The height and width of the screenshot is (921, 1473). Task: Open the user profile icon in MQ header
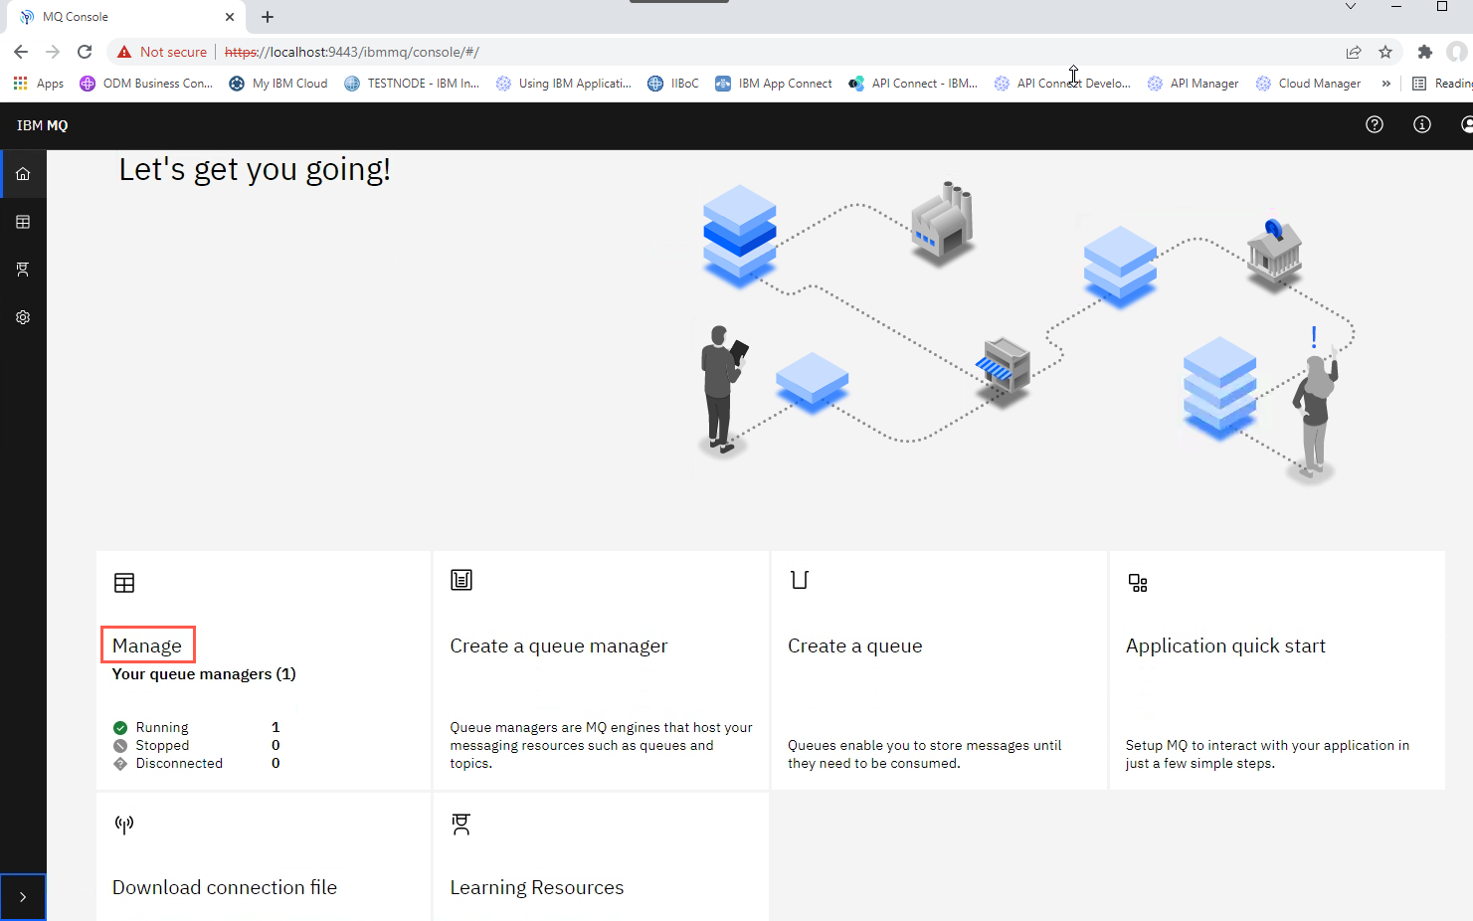click(1466, 124)
